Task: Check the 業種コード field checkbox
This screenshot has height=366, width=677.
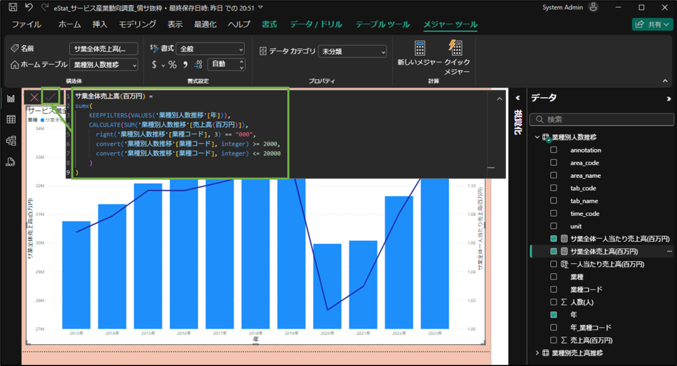Action: pos(553,289)
